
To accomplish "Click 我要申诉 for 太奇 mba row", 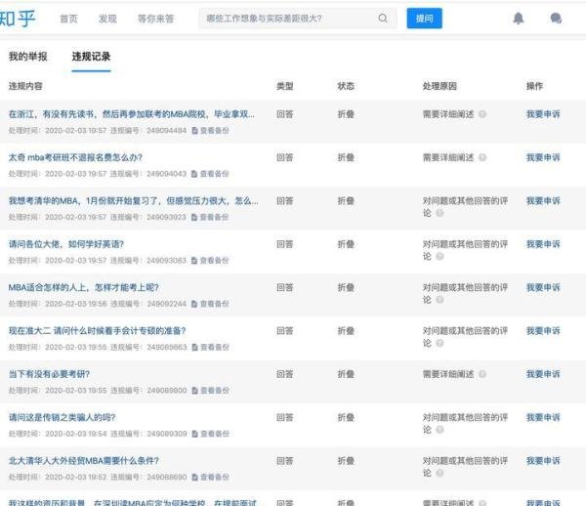I will point(543,157).
